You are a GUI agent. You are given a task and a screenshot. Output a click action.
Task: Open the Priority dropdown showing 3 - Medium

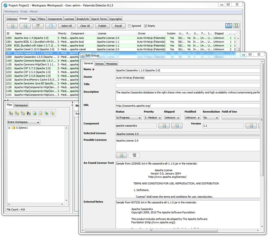[x=153, y=118]
